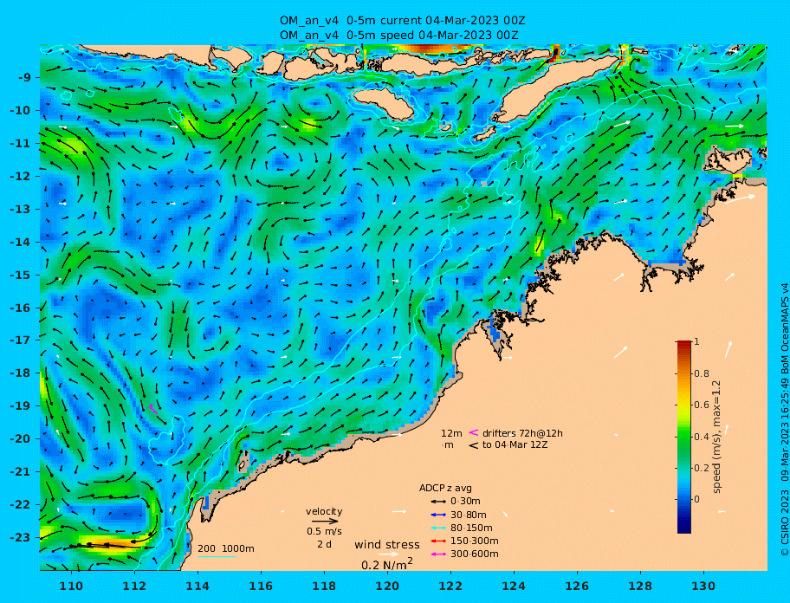Click the longitude label '126'
The height and width of the screenshot is (603, 790).
click(577, 586)
